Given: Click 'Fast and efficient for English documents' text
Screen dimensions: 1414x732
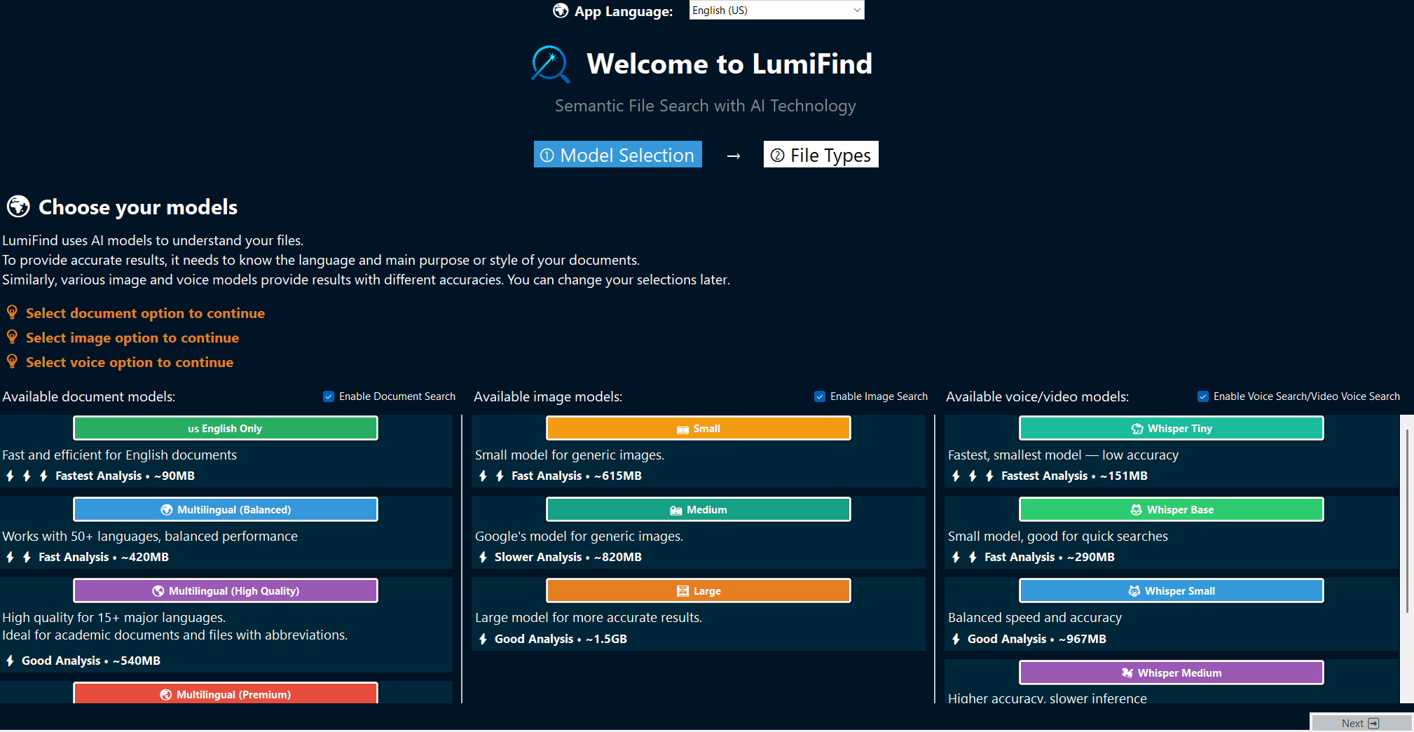Looking at the screenshot, I should (120, 455).
